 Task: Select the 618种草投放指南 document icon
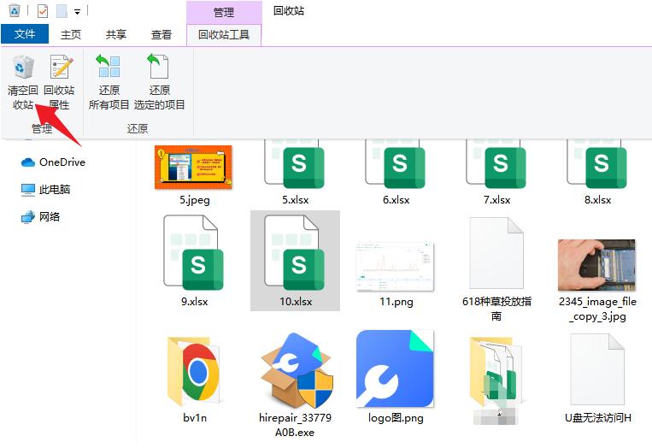coord(496,253)
